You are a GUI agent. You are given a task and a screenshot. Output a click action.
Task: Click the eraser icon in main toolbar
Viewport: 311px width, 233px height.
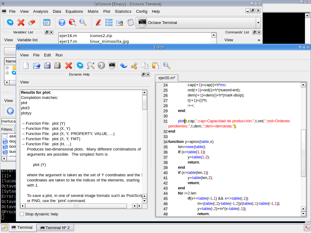[x=32, y=22]
